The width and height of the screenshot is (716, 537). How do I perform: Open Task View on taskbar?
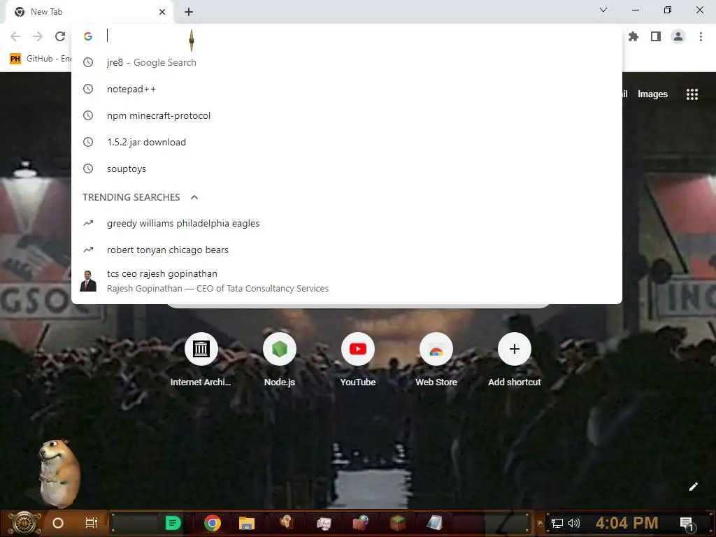click(92, 523)
